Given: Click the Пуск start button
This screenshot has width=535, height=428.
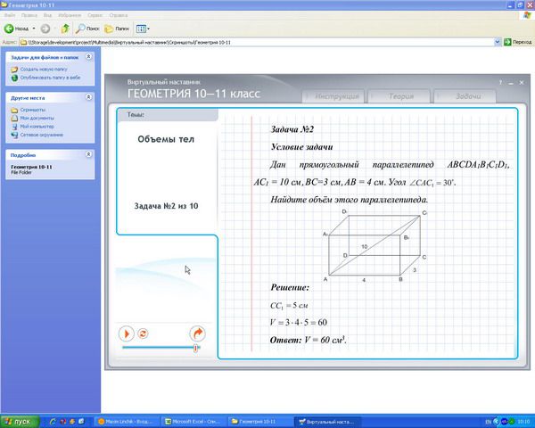Looking at the screenshot, I should pos(20,421).
